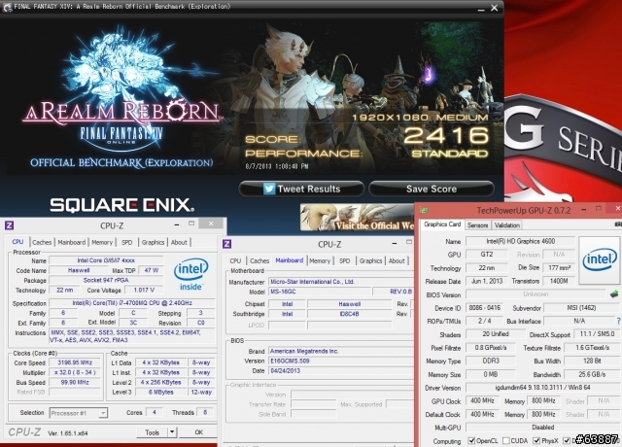This screenshot has height=447, width=622.
Task: Open the Visit the Official Website banner
Action: (x=357, y=218)
